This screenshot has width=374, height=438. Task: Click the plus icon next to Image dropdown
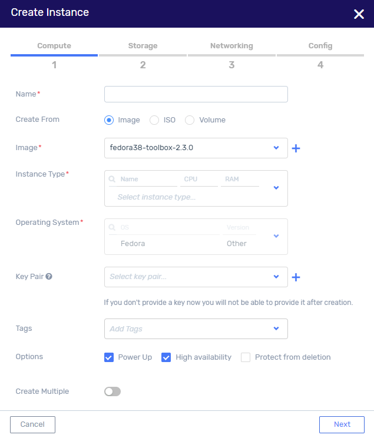[x=296, y=148]
